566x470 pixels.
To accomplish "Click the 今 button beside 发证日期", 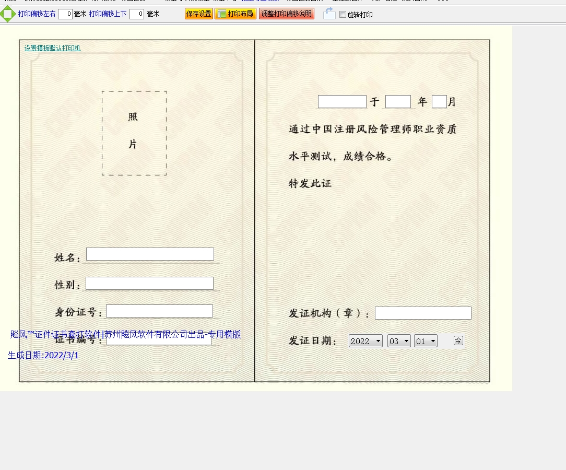I will pyautogui.click(x=458, y=340).
